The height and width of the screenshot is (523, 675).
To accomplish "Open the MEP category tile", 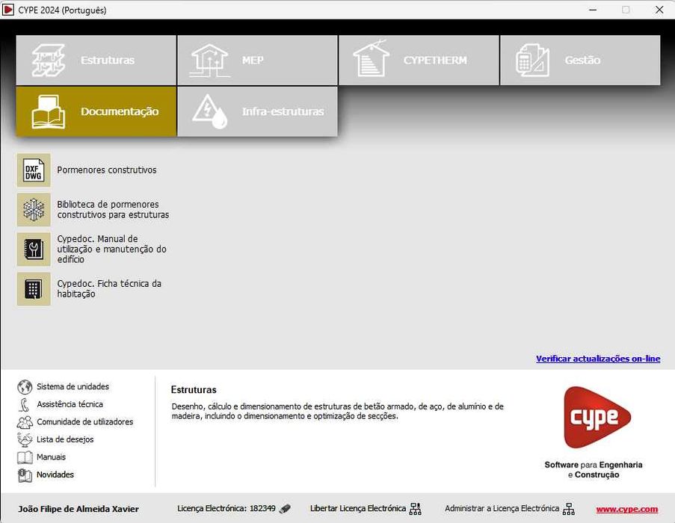I will click(257, 61).
